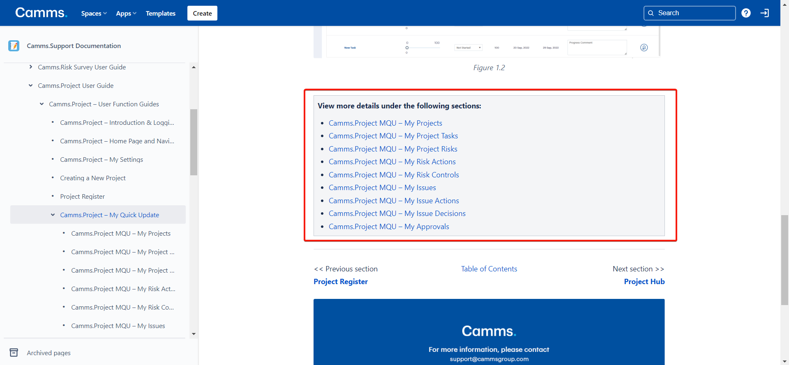Click Camms.Support Documentation space title
The height and width of the screenshot is (365, 789).
(x=74, y=46)
